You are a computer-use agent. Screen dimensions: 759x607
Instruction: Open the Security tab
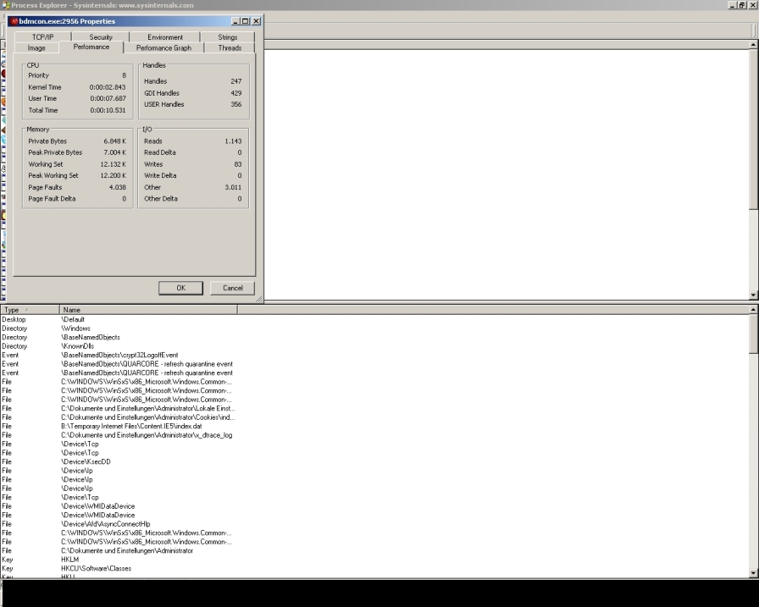tap(101, 36)
